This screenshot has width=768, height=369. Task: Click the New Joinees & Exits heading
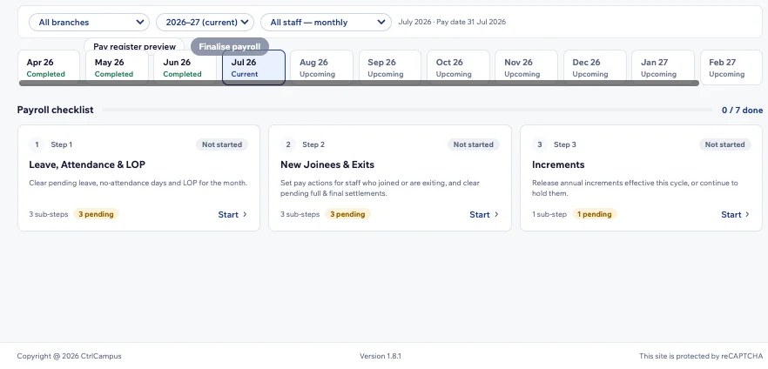coord(327,164)
